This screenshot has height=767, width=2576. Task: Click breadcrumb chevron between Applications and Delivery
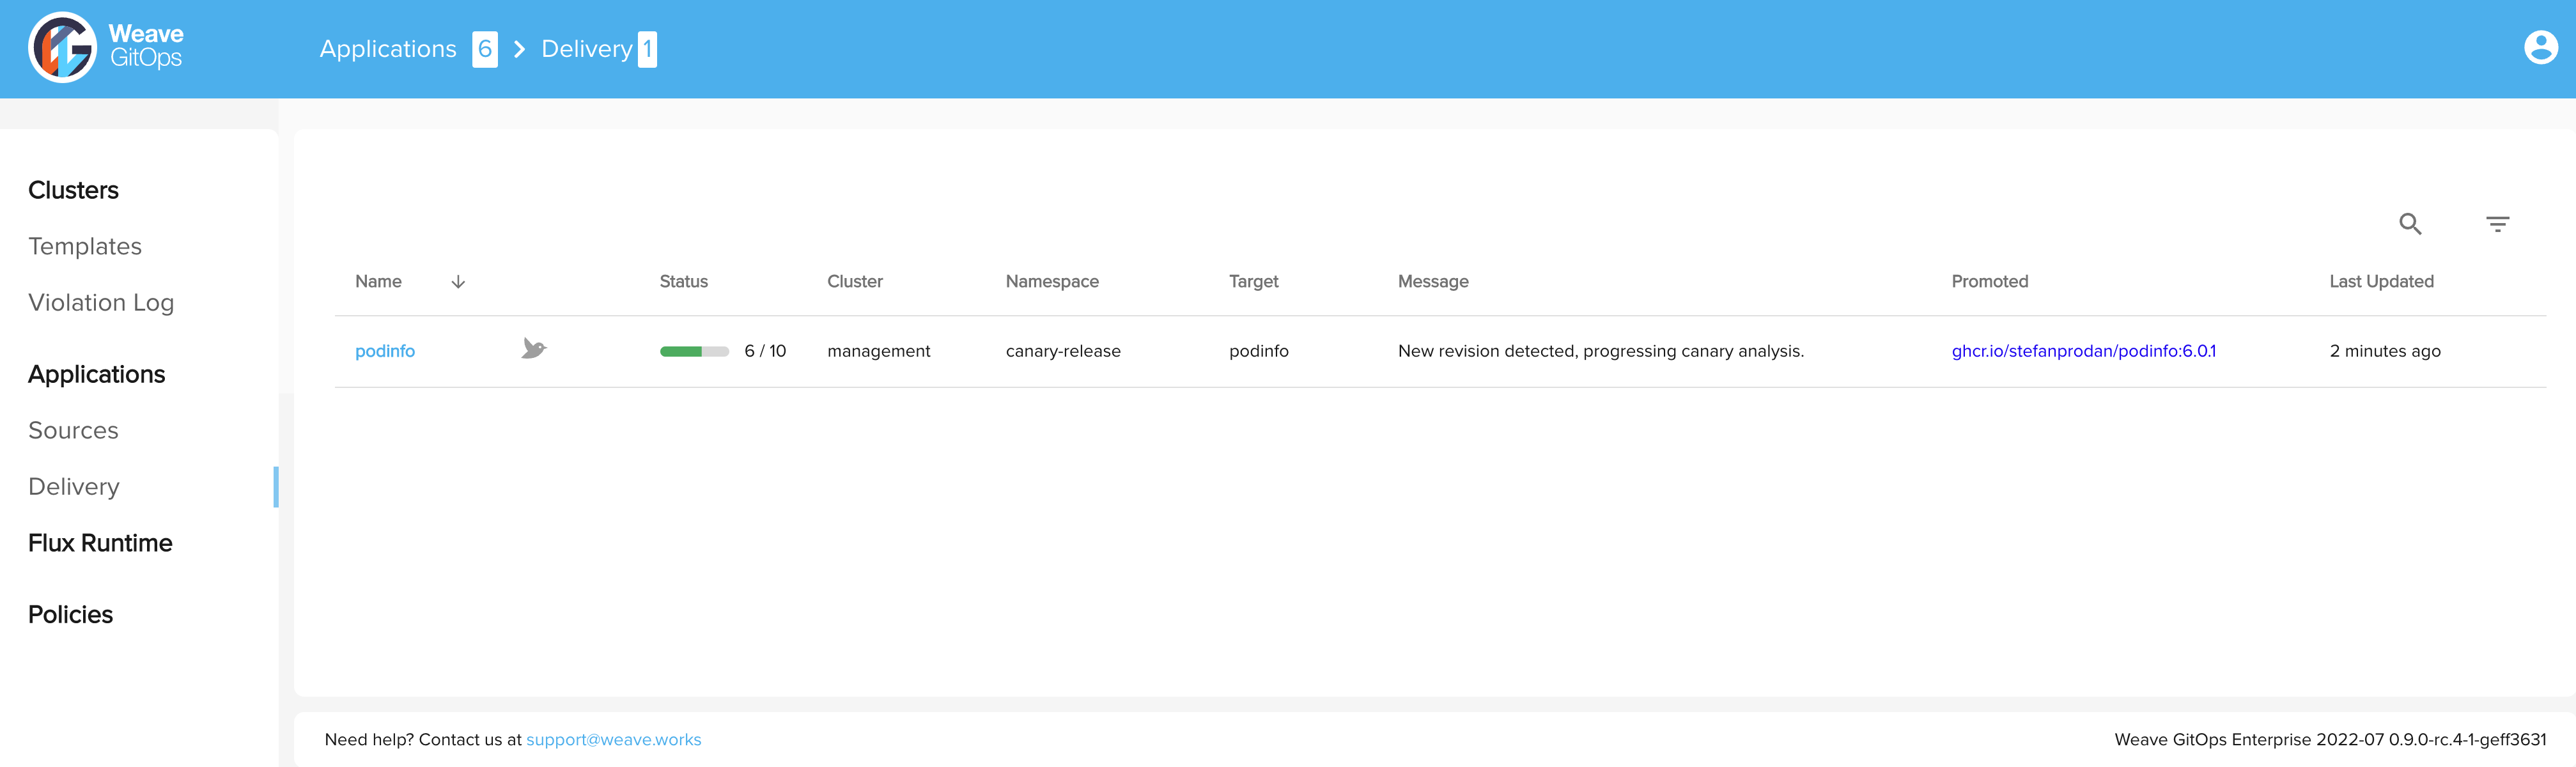[519, 49]
